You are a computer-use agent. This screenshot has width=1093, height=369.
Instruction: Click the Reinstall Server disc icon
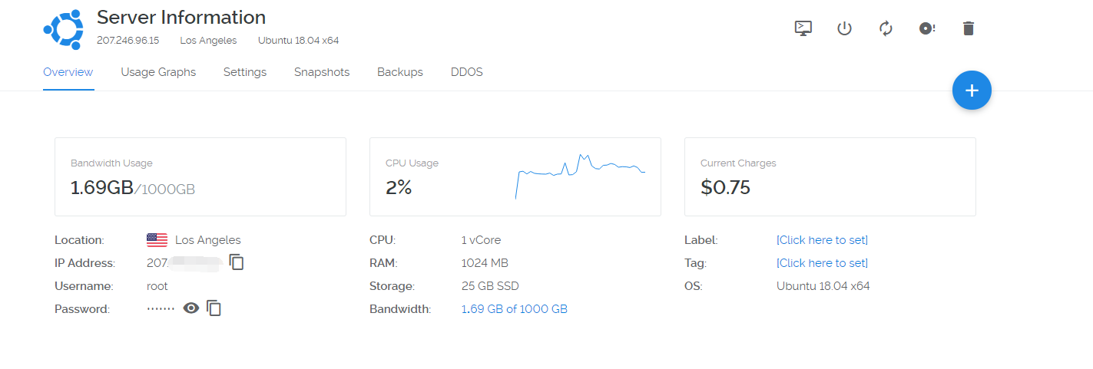[x=927, y=28]
